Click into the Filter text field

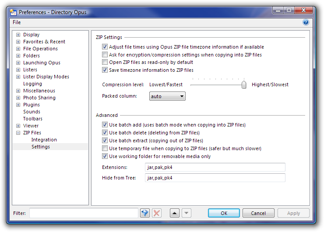pyautogui.click(x=83, y=213)
